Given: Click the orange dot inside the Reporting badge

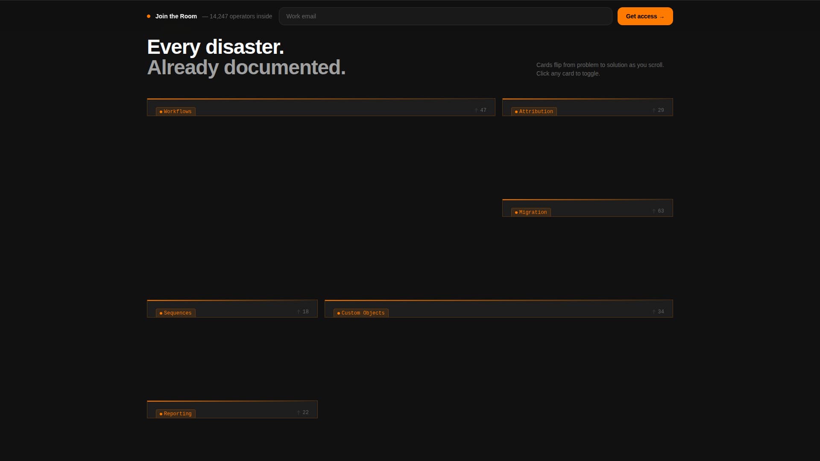Looking at the screenshot, I should click(161, 413).
